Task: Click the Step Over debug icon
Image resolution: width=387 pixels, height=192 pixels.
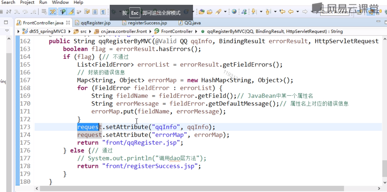Action: [25, 12]
